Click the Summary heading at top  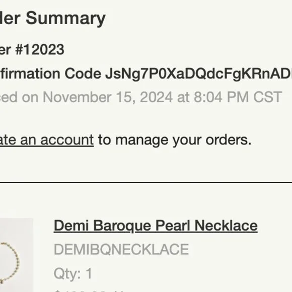[x=65, y=18]
